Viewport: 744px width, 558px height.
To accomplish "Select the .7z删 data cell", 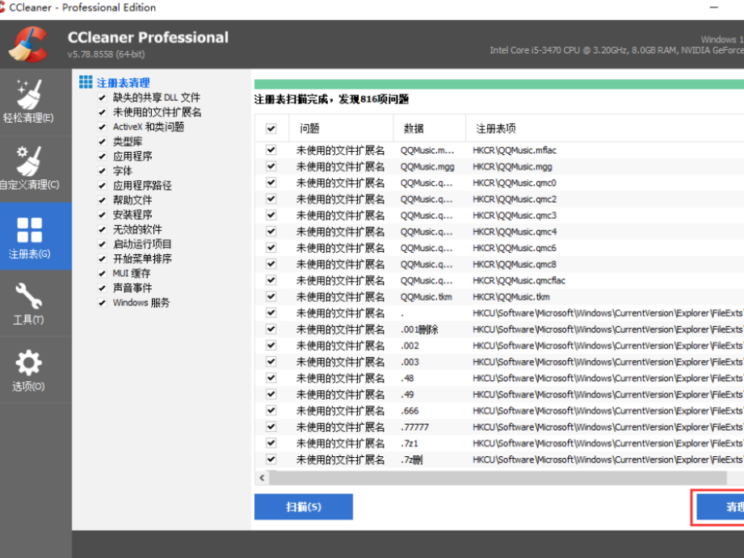I will (411, 459).
